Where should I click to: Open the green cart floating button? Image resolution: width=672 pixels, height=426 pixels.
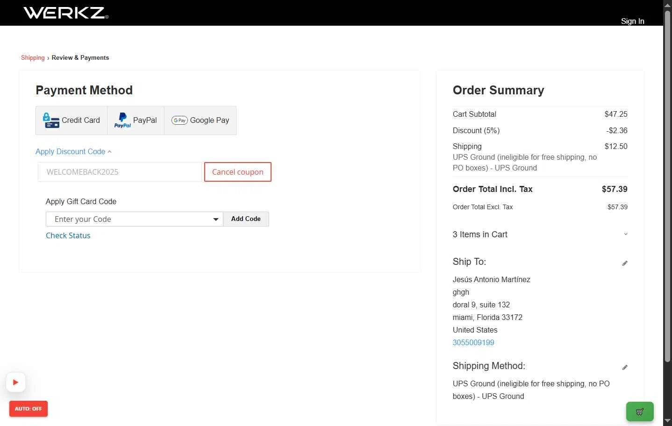(640, 412)
